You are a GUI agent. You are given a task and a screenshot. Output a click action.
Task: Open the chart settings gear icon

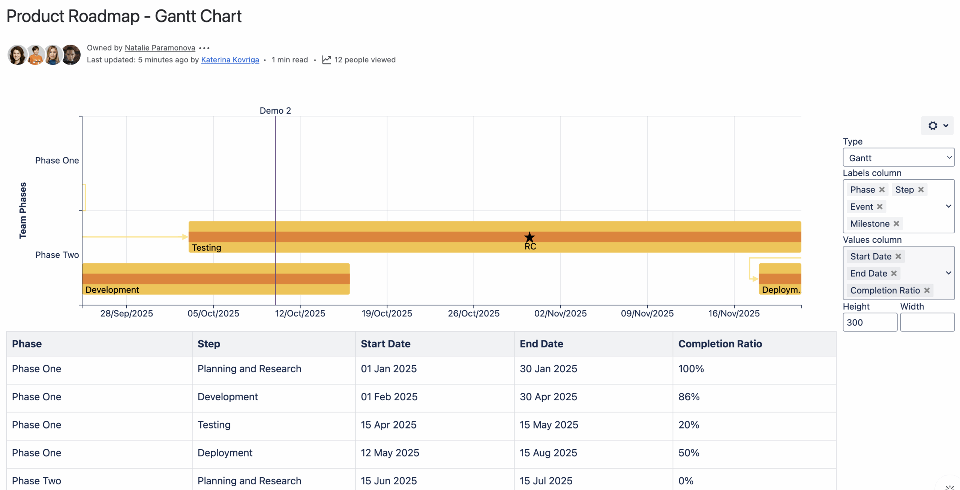coord(932,126)
